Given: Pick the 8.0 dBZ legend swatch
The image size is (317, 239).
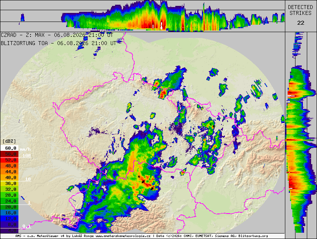Looking at the screenshot, I should 9,225.
